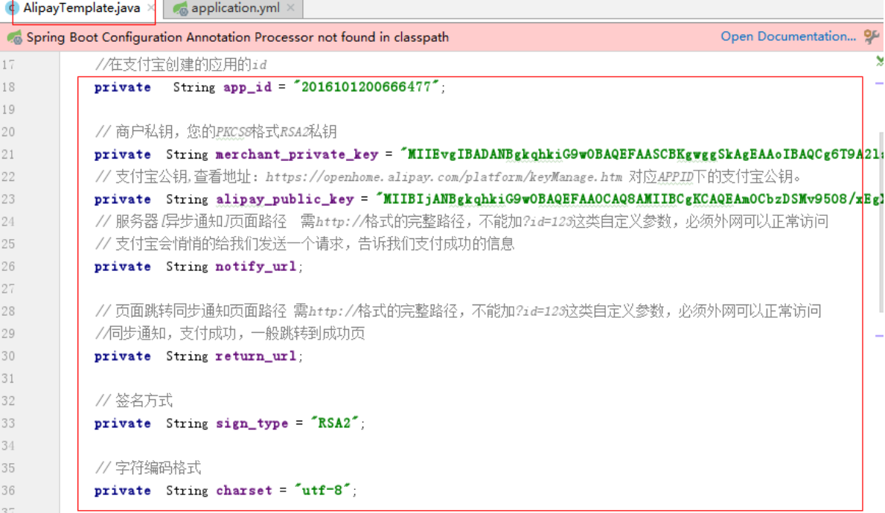Screen dimensions: 885x513
Task: Click the inspection status icon above scrollbar
Action: (879, 61)
